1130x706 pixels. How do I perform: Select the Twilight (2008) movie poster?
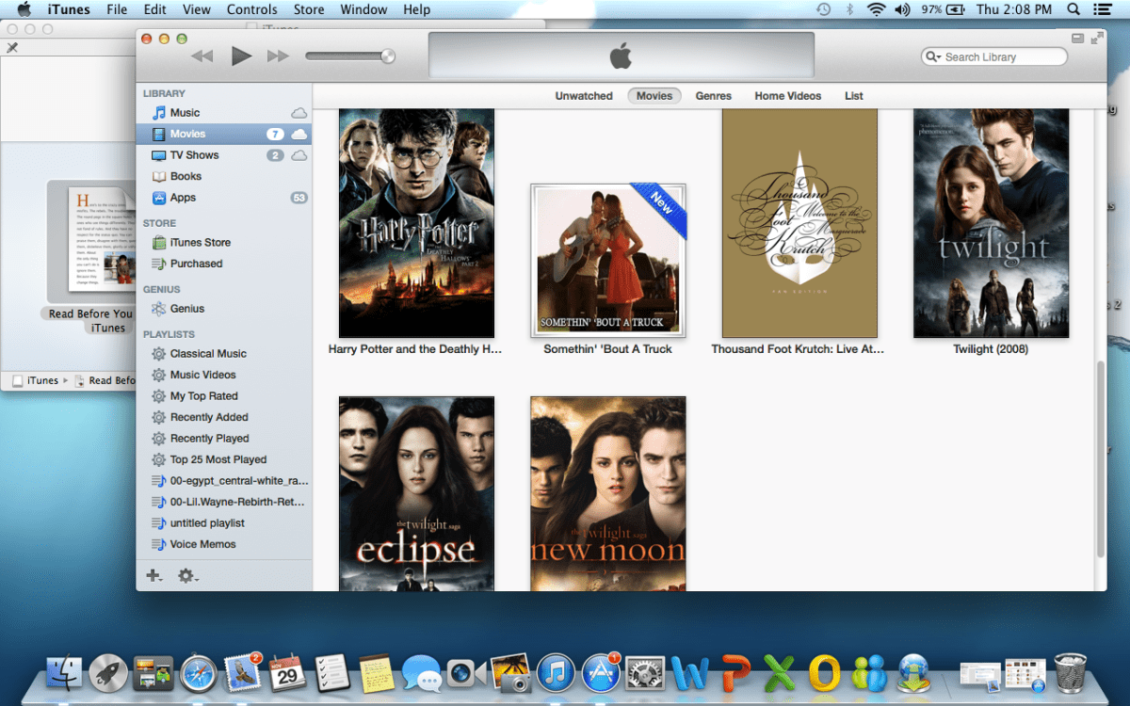991,223
